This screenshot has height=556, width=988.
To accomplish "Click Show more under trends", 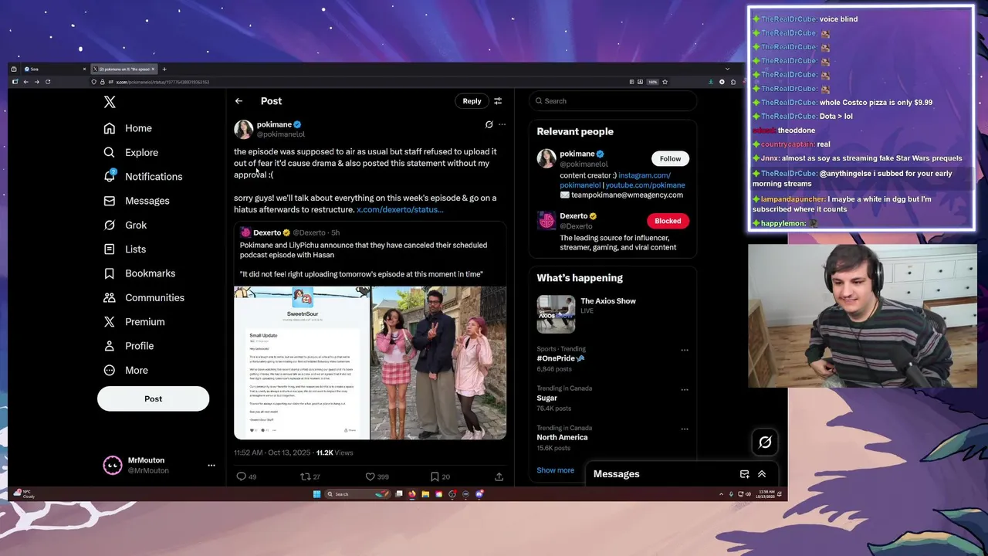I will tap(555, 470).
